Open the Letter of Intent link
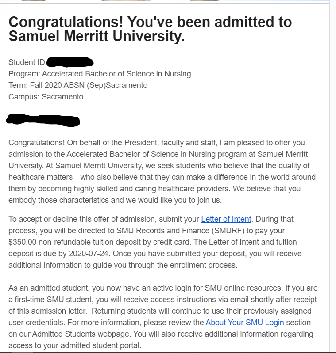This screenshot has width=336, height=353. 226,219
